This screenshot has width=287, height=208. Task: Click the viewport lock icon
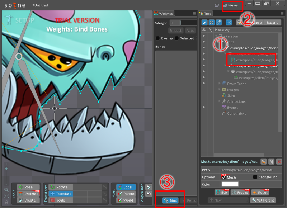pos(6,202)
